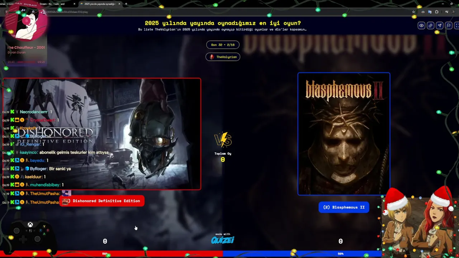Click the blue (2) Blasphemous II button

pos(344,207)
